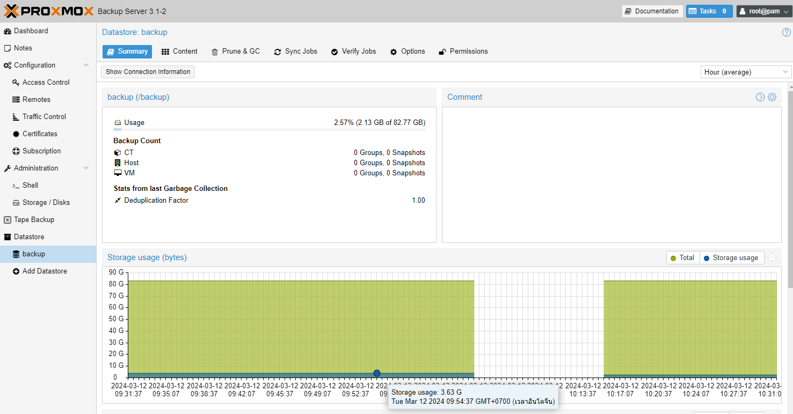Switch to the Prune & GC tab
This screenshot has height=414, width=793.
235,51
